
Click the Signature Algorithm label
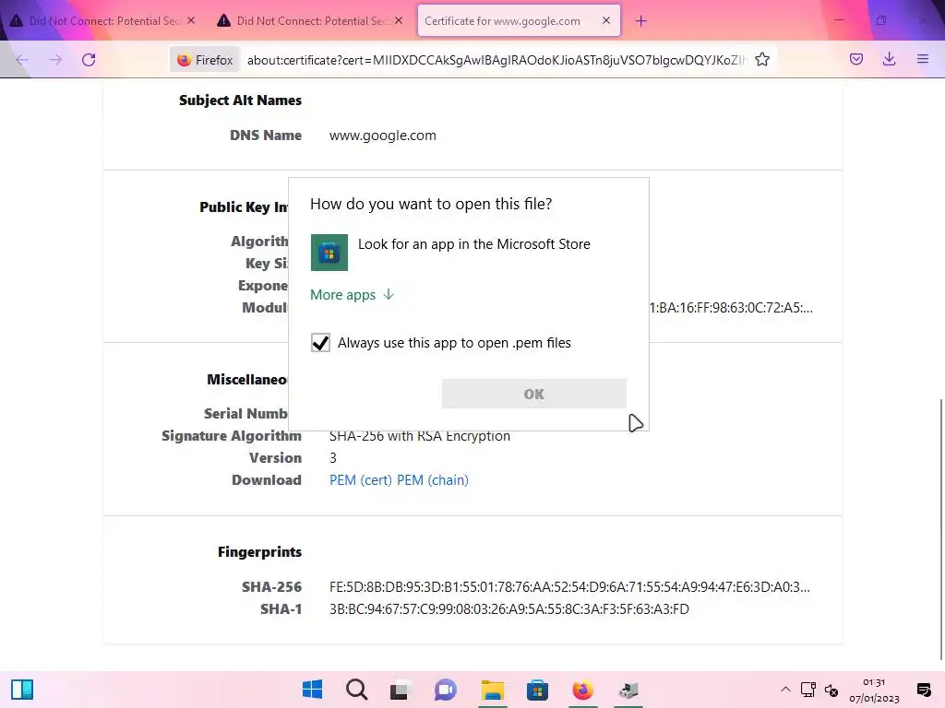[232, 436]
